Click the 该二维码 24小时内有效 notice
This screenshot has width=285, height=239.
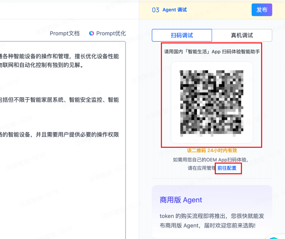[x=212, y=150]
